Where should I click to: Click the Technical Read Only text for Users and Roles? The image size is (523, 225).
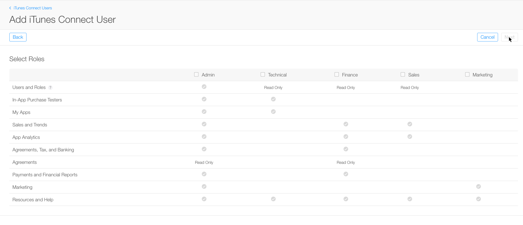273,88
